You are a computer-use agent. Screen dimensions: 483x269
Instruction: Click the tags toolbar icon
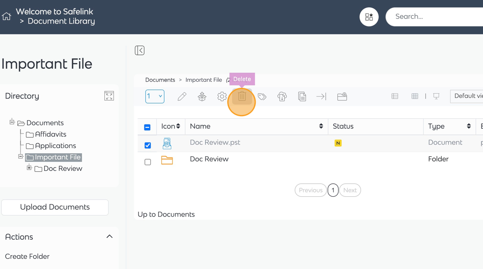click(x=262, y=96)
